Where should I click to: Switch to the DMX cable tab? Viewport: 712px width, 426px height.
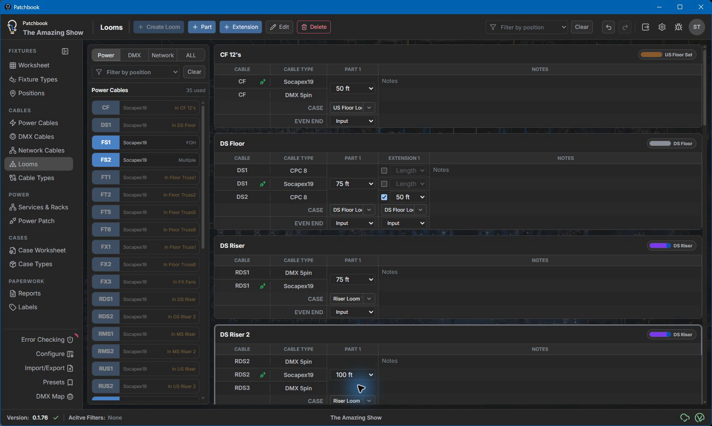click(134, 55)
